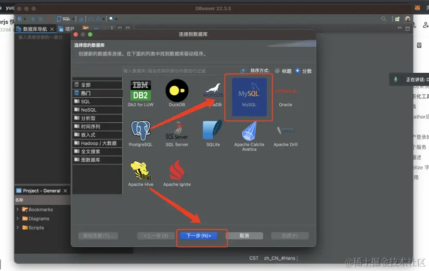
Task: Open the DBeaver perspective icon at top right
Action: (397, 19)
